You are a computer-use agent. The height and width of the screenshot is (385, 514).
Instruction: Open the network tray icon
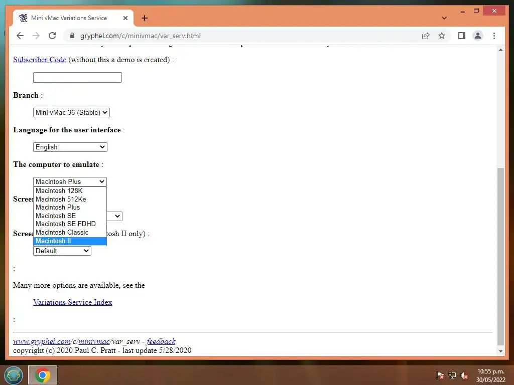(x=452, y=375)
